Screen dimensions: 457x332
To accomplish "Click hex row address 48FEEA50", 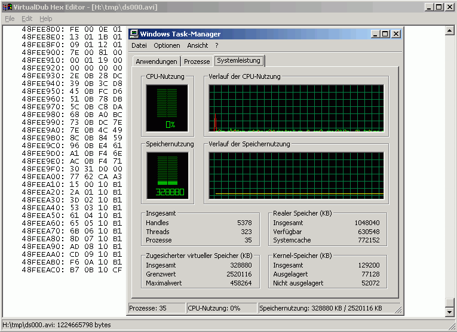I will click(x=43, y=216).
